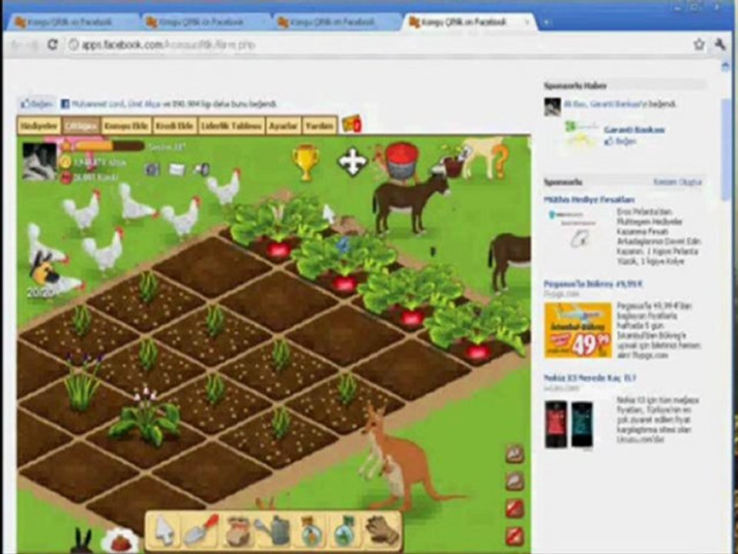The height and width of the screenshot is (554, 738).
Task: Switch to the third browser tab
Action: coord(334,22)
